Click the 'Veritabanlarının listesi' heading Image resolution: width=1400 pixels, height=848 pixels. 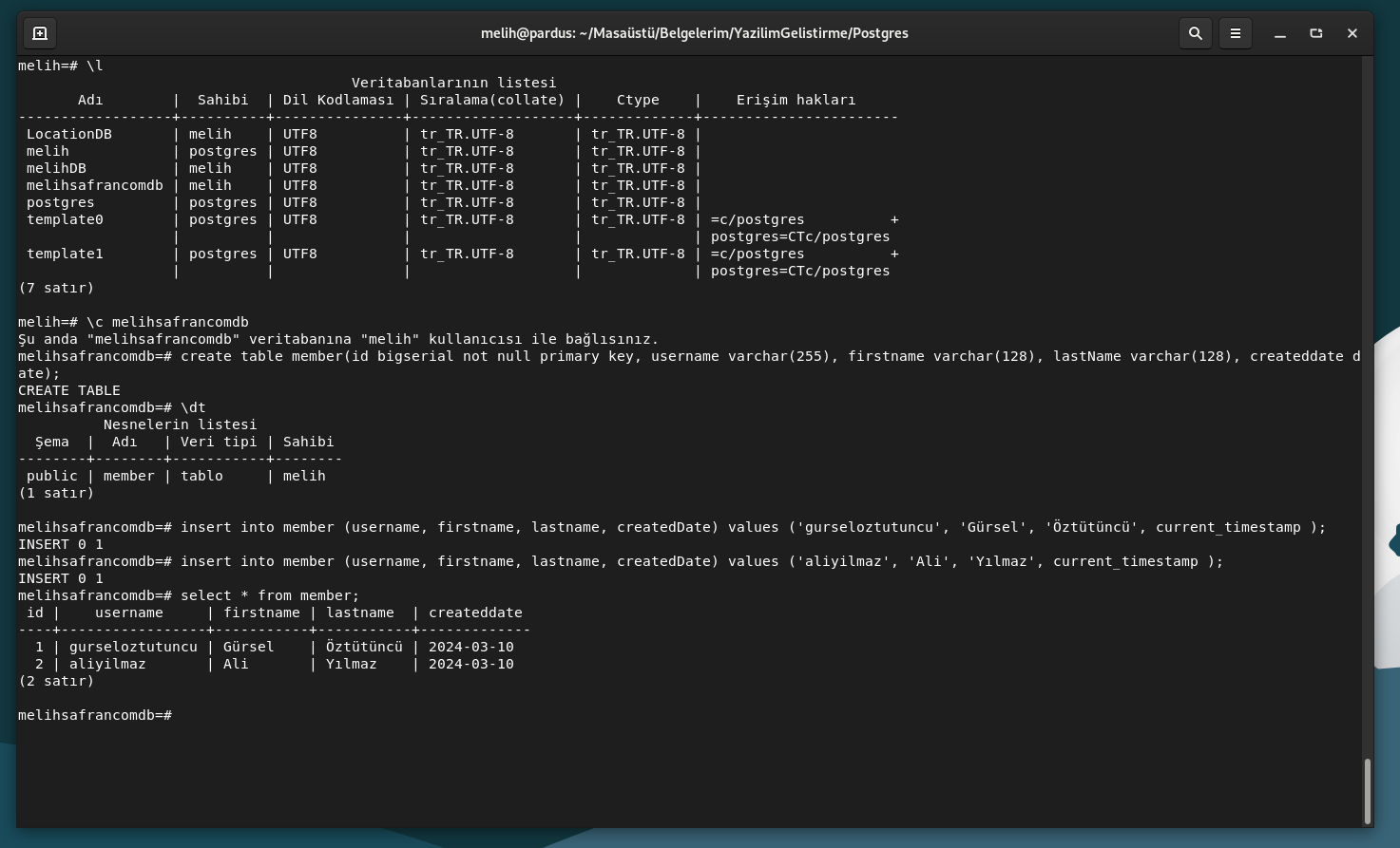454,83
